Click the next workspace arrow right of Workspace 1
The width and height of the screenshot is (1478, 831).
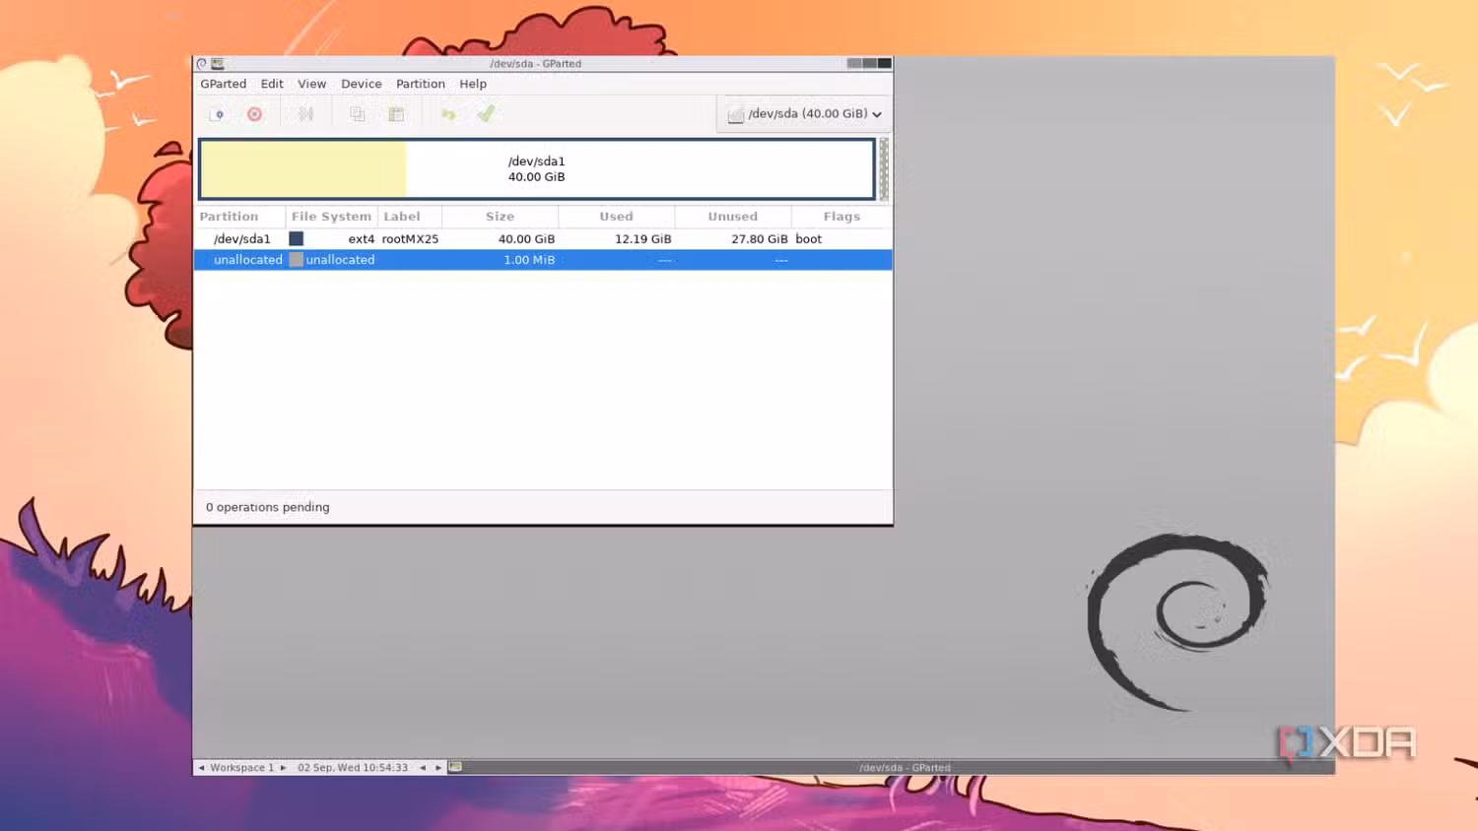[283, 768]
